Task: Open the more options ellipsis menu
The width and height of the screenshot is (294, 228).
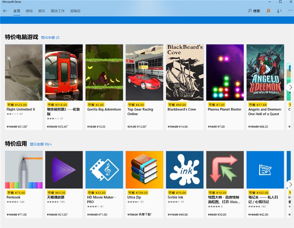Action: pos(290,11)
